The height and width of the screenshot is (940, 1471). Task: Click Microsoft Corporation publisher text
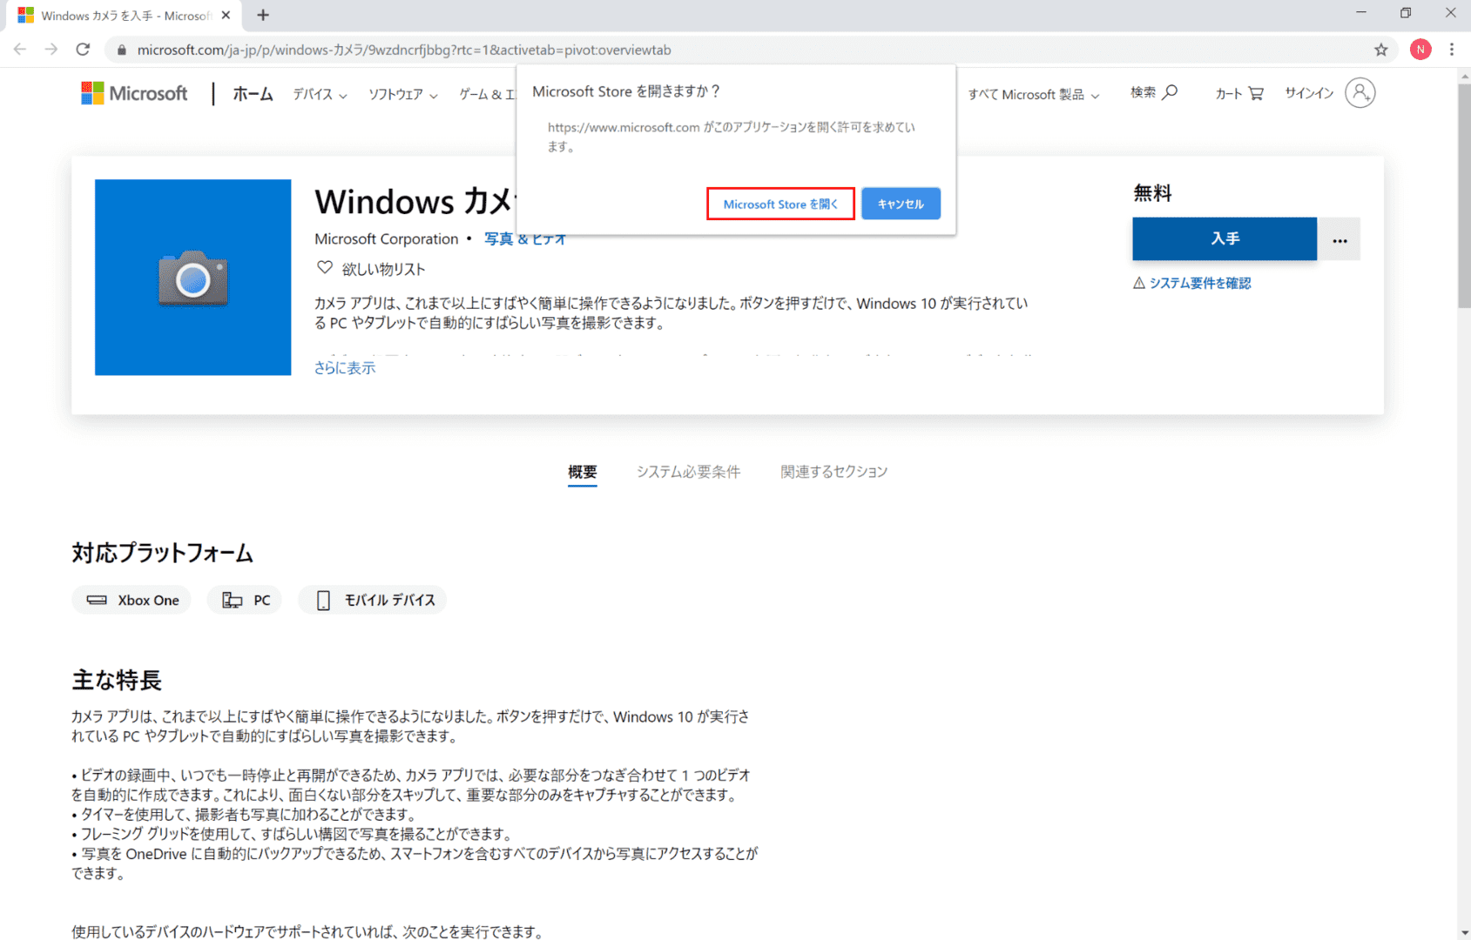[x=387, y=239]
